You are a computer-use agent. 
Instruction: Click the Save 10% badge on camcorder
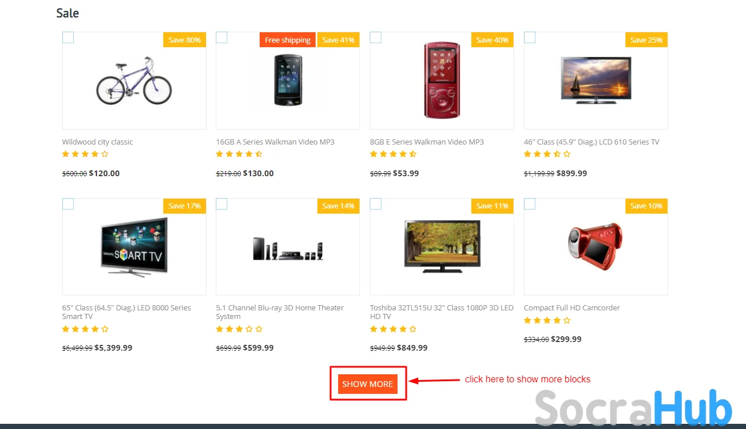(646, 206)
